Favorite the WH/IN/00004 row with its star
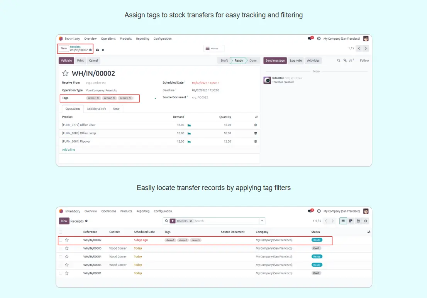Screen dimensions: 427x298 [x=67, y=256]
